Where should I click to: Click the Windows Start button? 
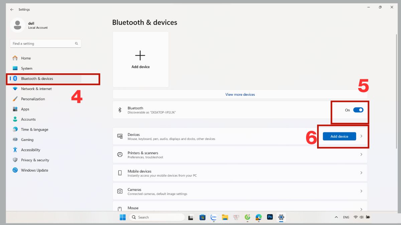click(x=123, y=217)
